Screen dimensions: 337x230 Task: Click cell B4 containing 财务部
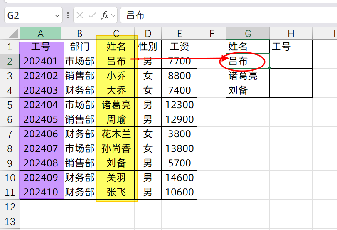[x=79, y=90]
